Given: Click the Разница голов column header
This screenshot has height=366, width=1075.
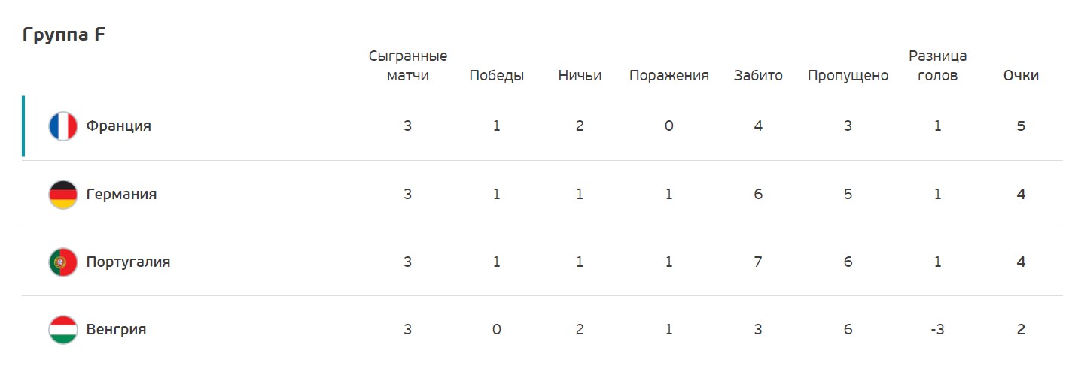Looking at the screenshot, I should click(x=937, y=66).
